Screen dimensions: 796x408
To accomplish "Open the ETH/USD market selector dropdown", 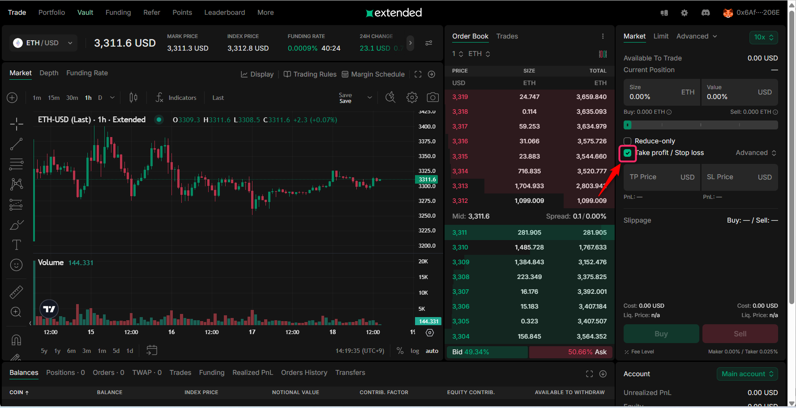I will point(43,43).
